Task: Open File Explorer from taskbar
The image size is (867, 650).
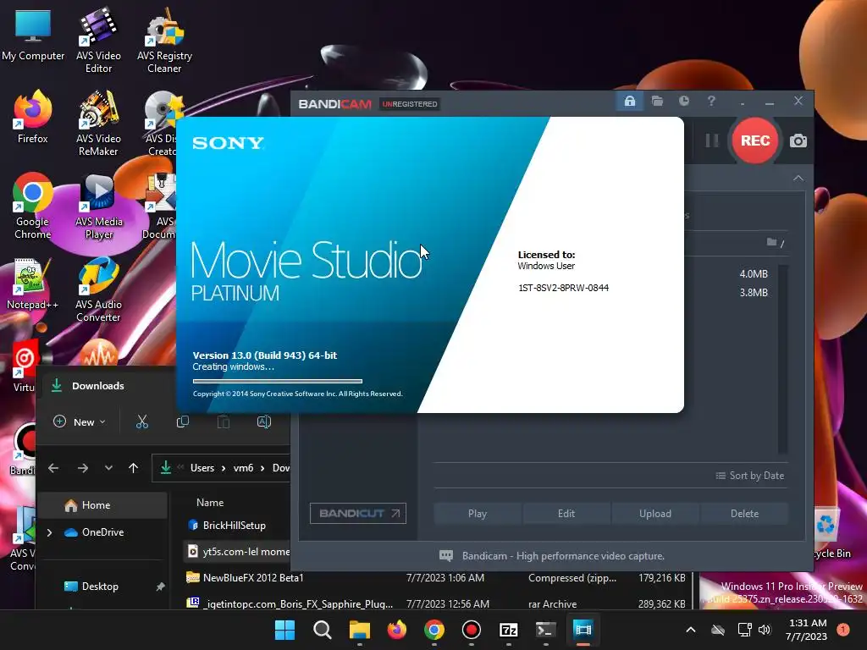Action: coord(359,630)
